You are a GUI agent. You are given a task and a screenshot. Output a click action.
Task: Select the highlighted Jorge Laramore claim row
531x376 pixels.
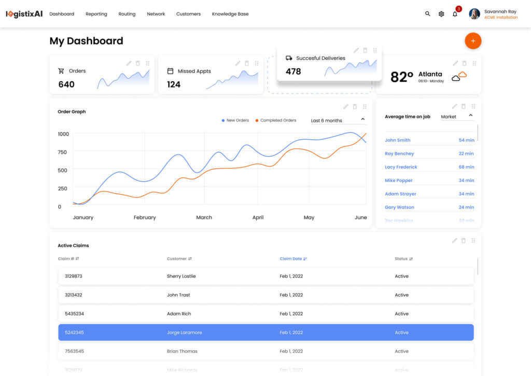click(x=266, y=332)
